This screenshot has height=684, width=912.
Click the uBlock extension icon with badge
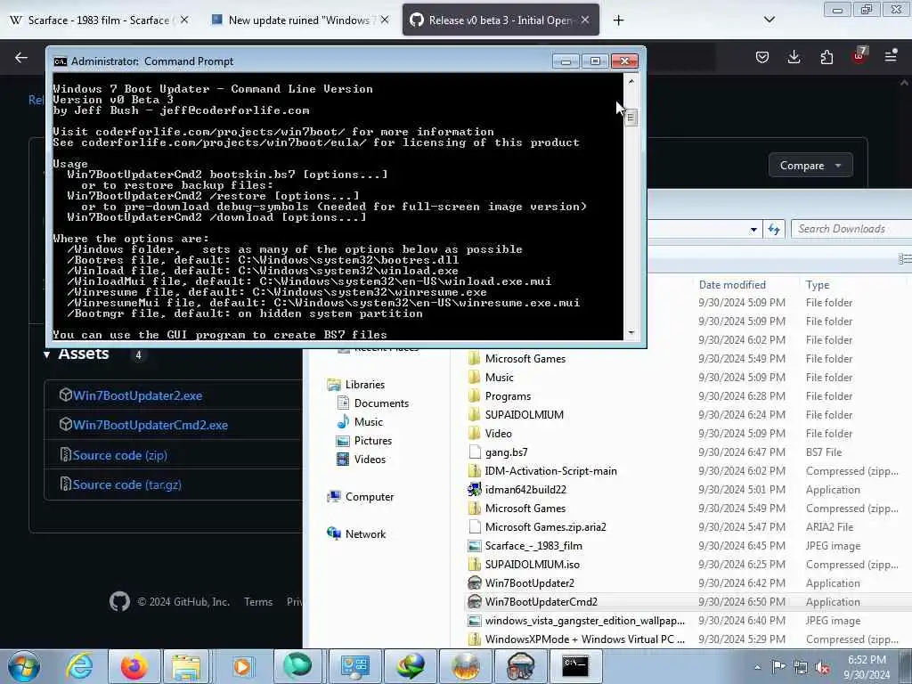[x=859, y=56]
